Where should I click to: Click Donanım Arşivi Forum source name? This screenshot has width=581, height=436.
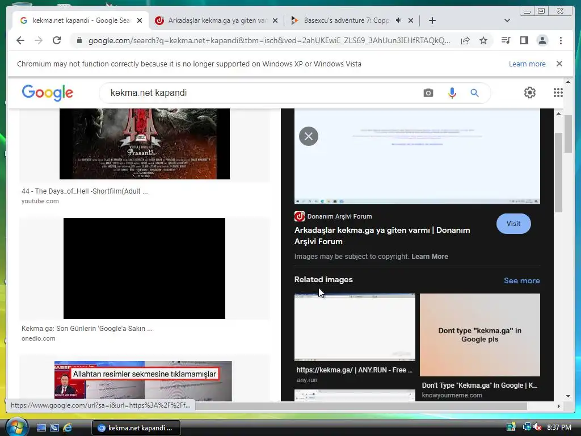tap(339, 216)
